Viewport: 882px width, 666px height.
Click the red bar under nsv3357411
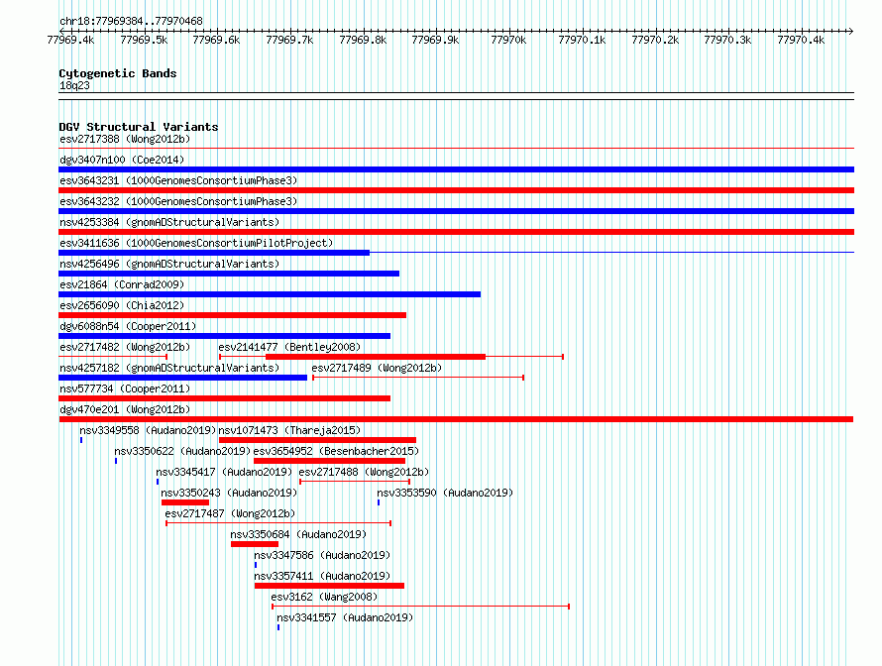[329, 586]
